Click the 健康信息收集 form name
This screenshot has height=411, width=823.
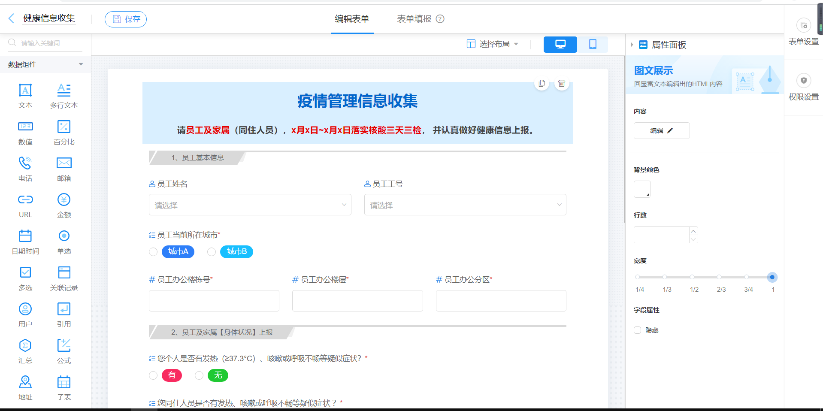point(49,18)
